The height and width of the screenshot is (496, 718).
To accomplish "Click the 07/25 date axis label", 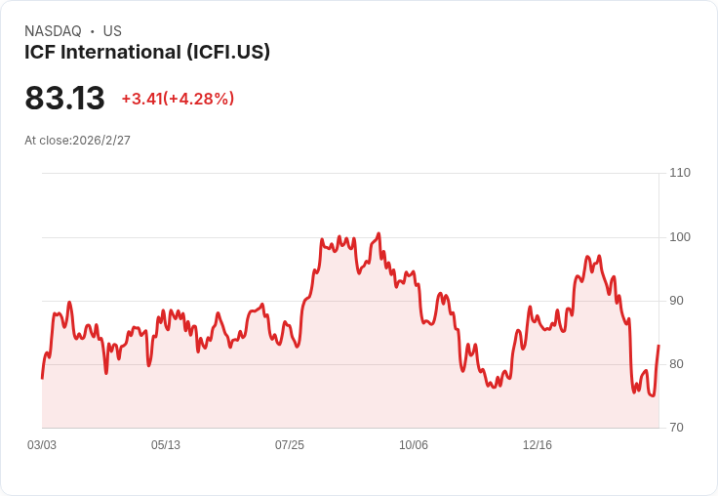I will [x=290, y=444].
